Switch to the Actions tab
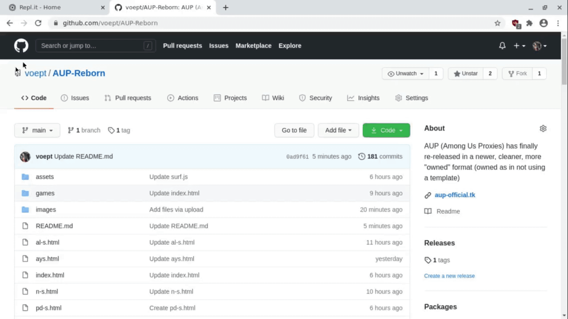 click(183, 98)
